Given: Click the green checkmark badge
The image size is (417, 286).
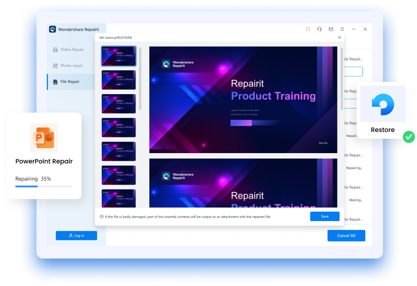Looking at the screenshot, I should [x=409, y=137].
